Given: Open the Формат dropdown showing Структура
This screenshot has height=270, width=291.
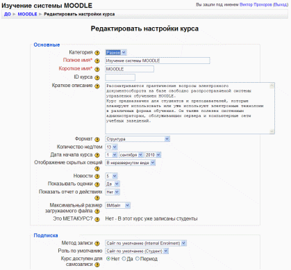Looking at the screenshot, I should coord(138,139).
